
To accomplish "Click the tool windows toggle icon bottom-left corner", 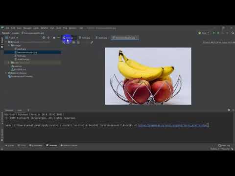I will pyautogui.click(x=2, y=149).
